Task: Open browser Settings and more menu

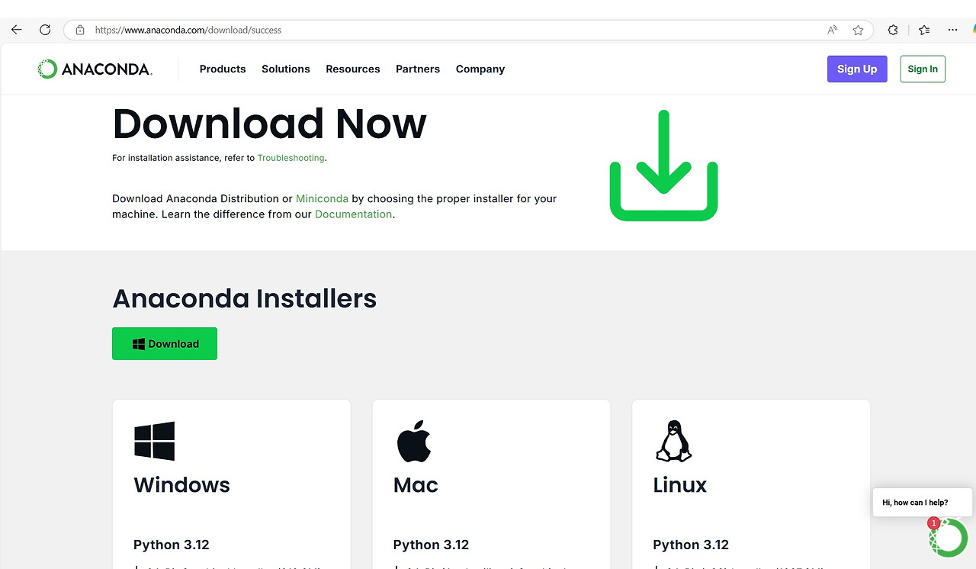Action: 952,30
